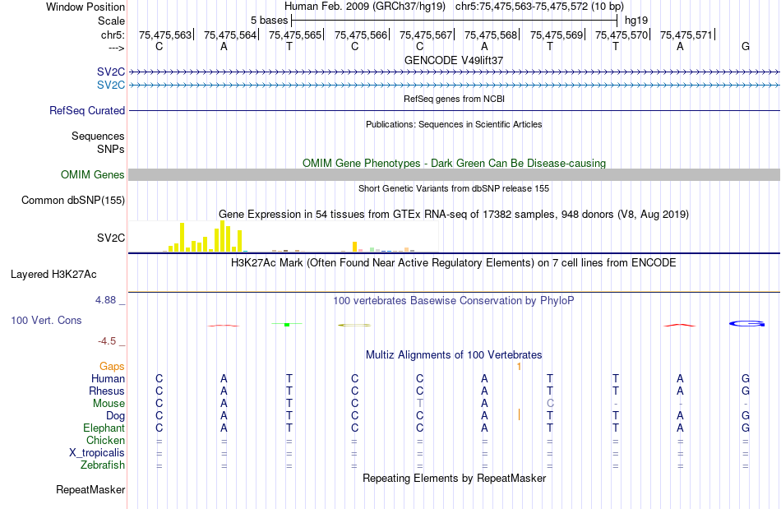Open the RefSeq Curated track label
Viewport: 781px width, 509px height.
pyautogui.click(x=86, y=110)
